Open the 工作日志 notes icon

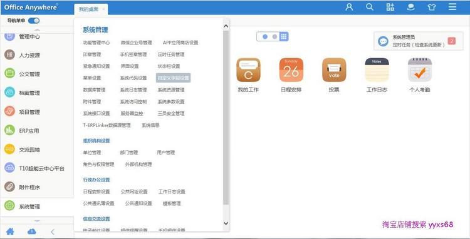377,70
